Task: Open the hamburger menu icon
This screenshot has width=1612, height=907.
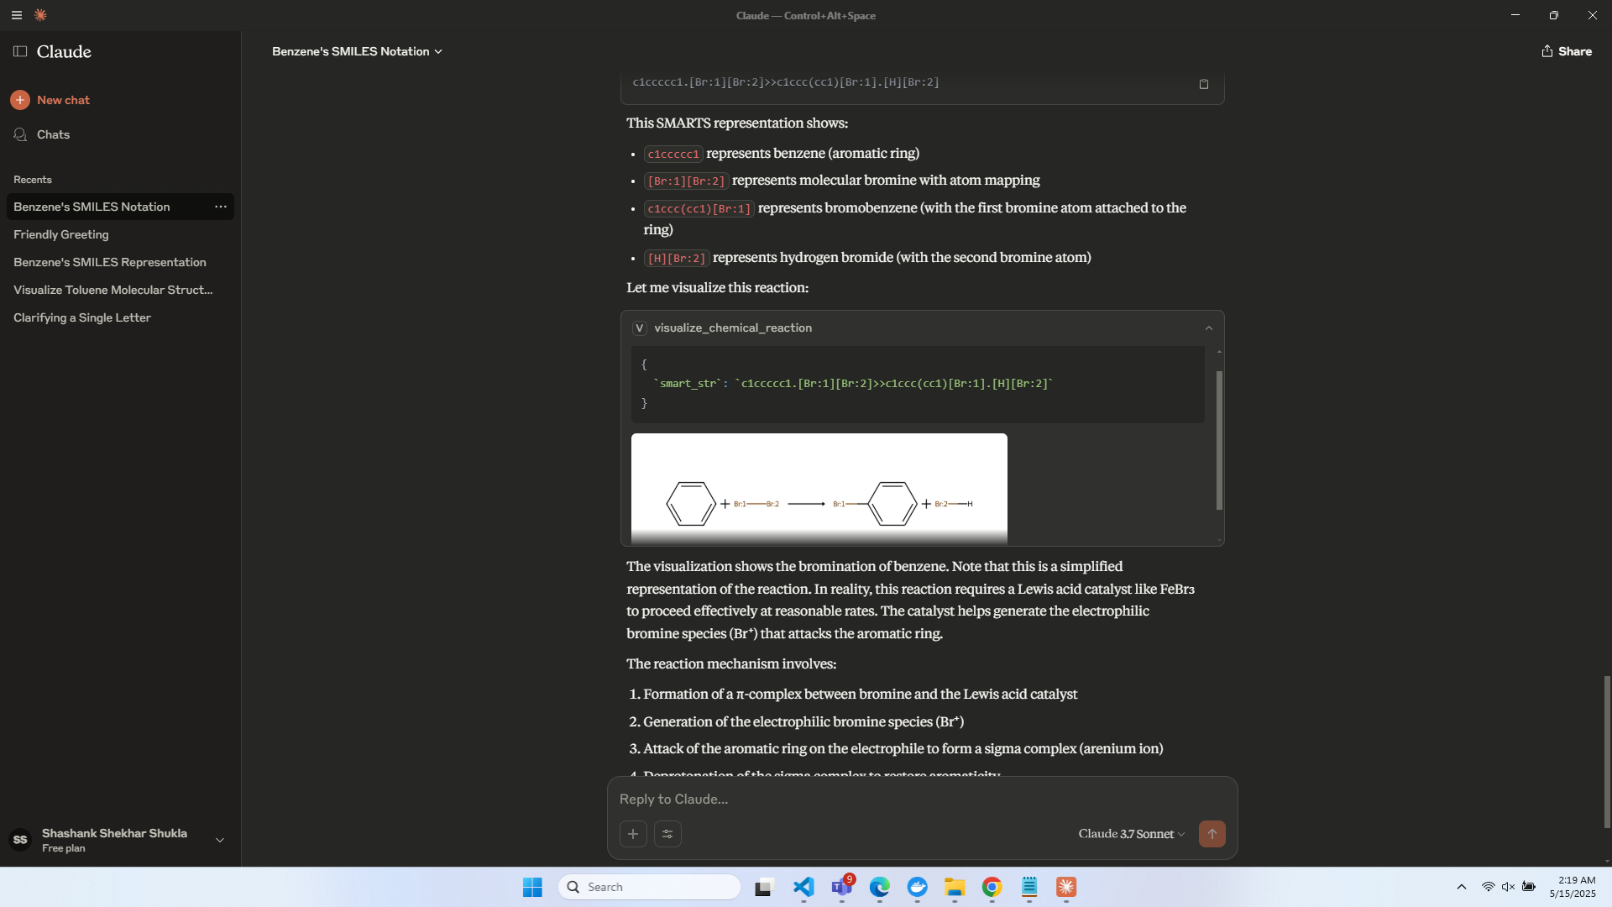Action: (x=16, y=15)
